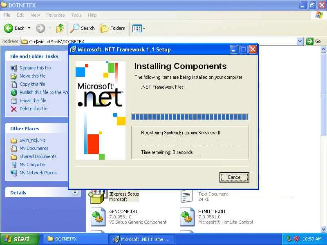This screenshot has height=245, width=327.
Task: Open the Tools menu
Action: (76, 15)
